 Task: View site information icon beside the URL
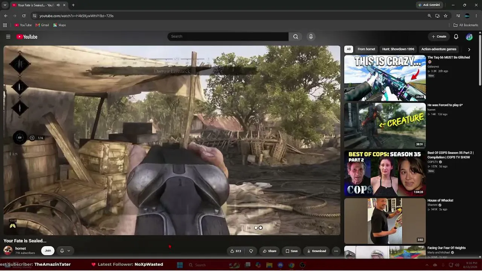click(34, 16)
